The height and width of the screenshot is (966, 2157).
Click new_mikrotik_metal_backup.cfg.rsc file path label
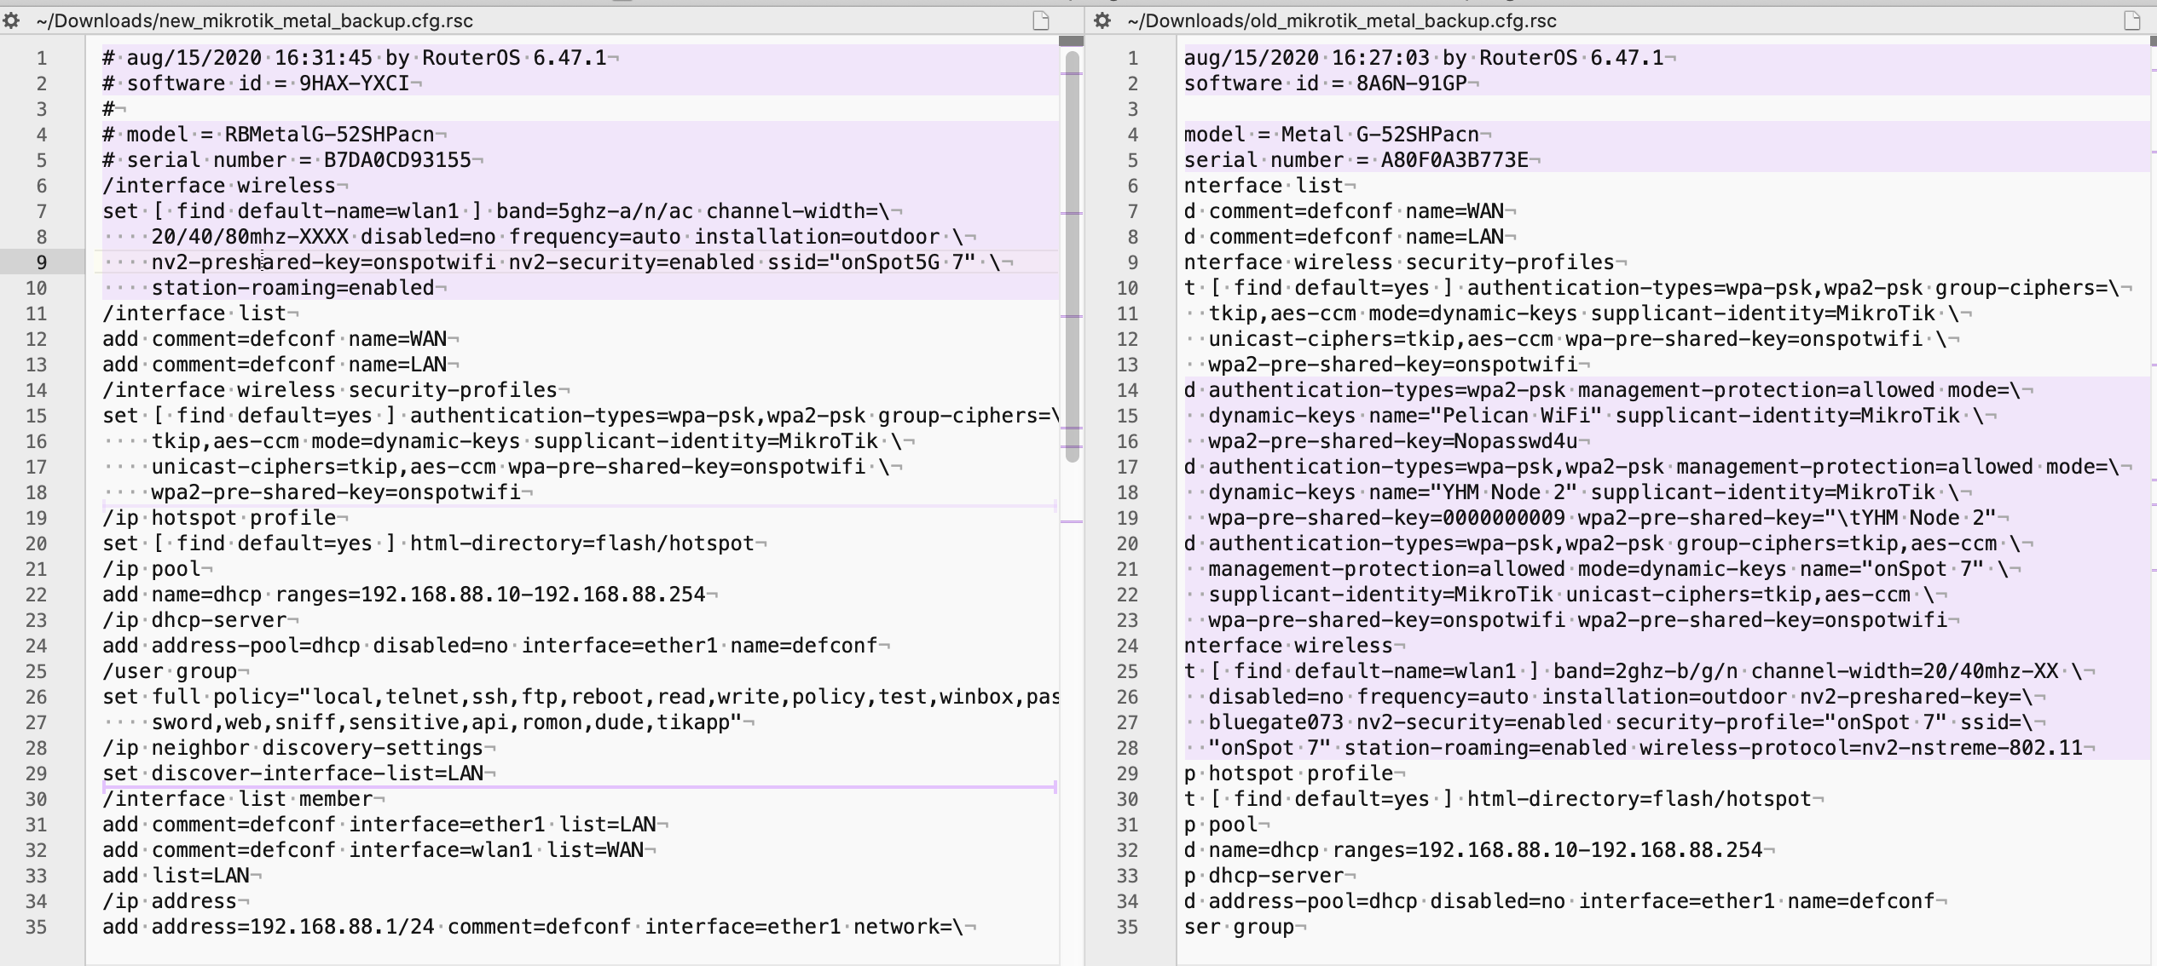click(254, 20)
